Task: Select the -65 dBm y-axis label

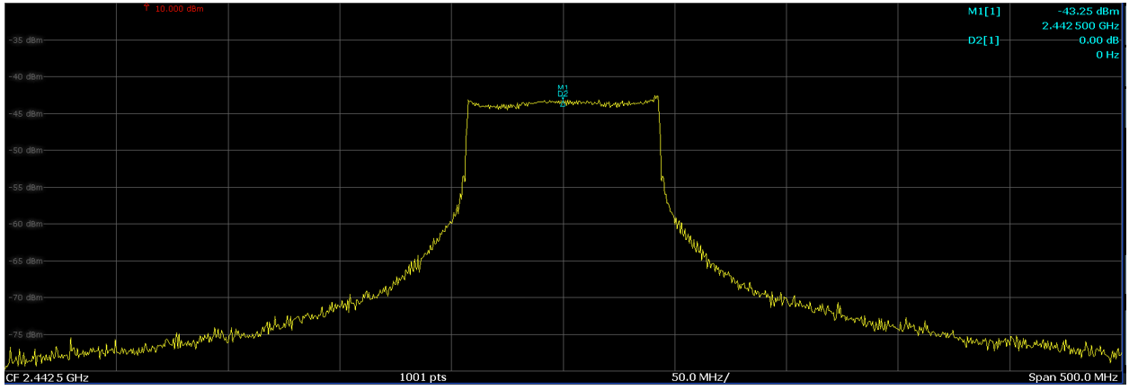Action: tap(25, 261)
